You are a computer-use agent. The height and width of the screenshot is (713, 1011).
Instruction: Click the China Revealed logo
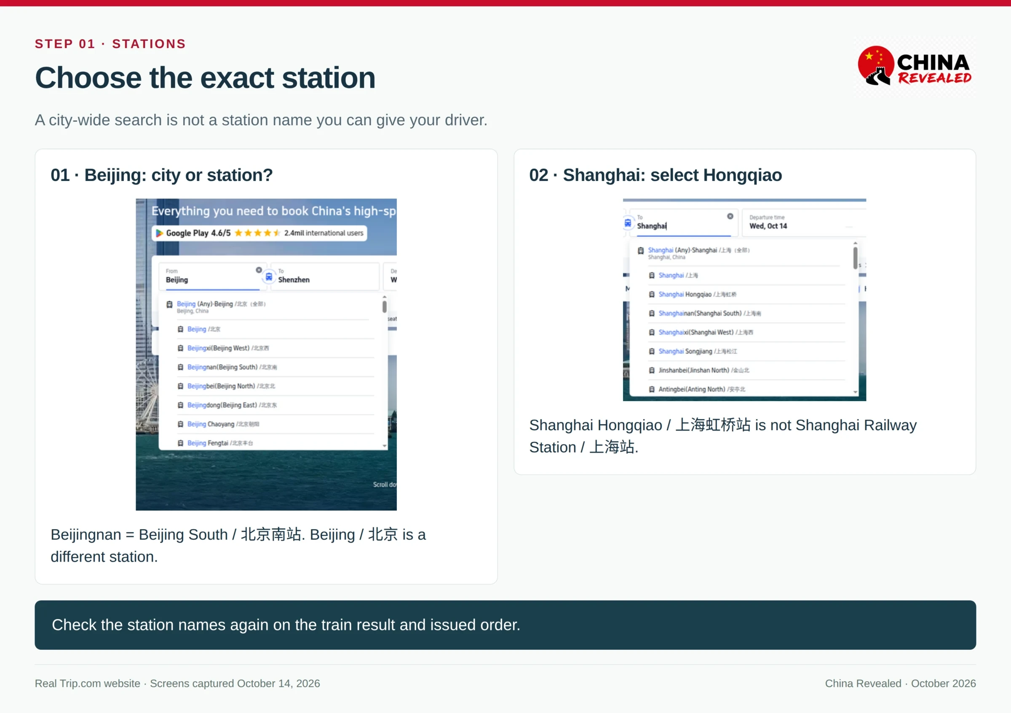tap(915, 66)
